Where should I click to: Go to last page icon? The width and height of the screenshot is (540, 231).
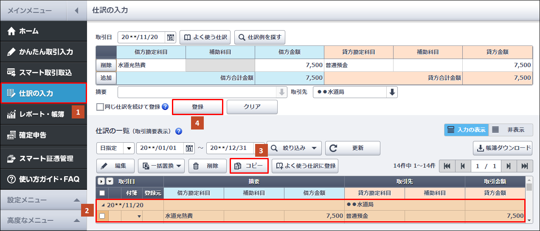[x=525, y=166]
